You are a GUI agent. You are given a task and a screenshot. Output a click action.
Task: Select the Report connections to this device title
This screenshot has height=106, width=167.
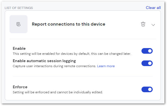click(68, 24)
